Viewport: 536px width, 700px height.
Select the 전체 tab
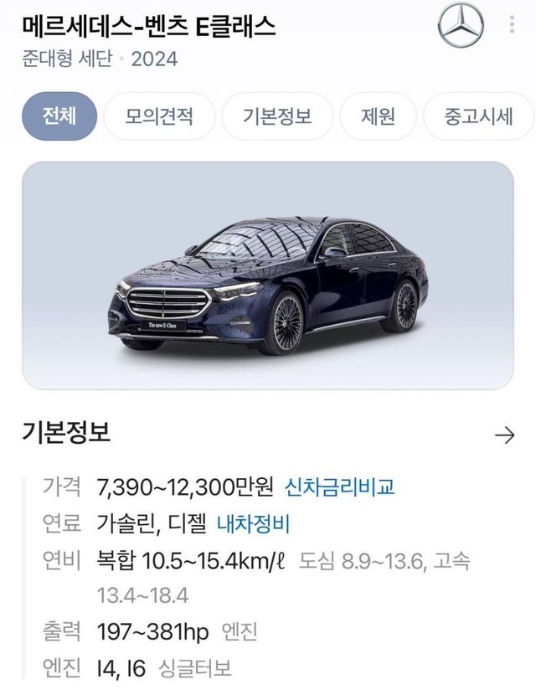59,116
